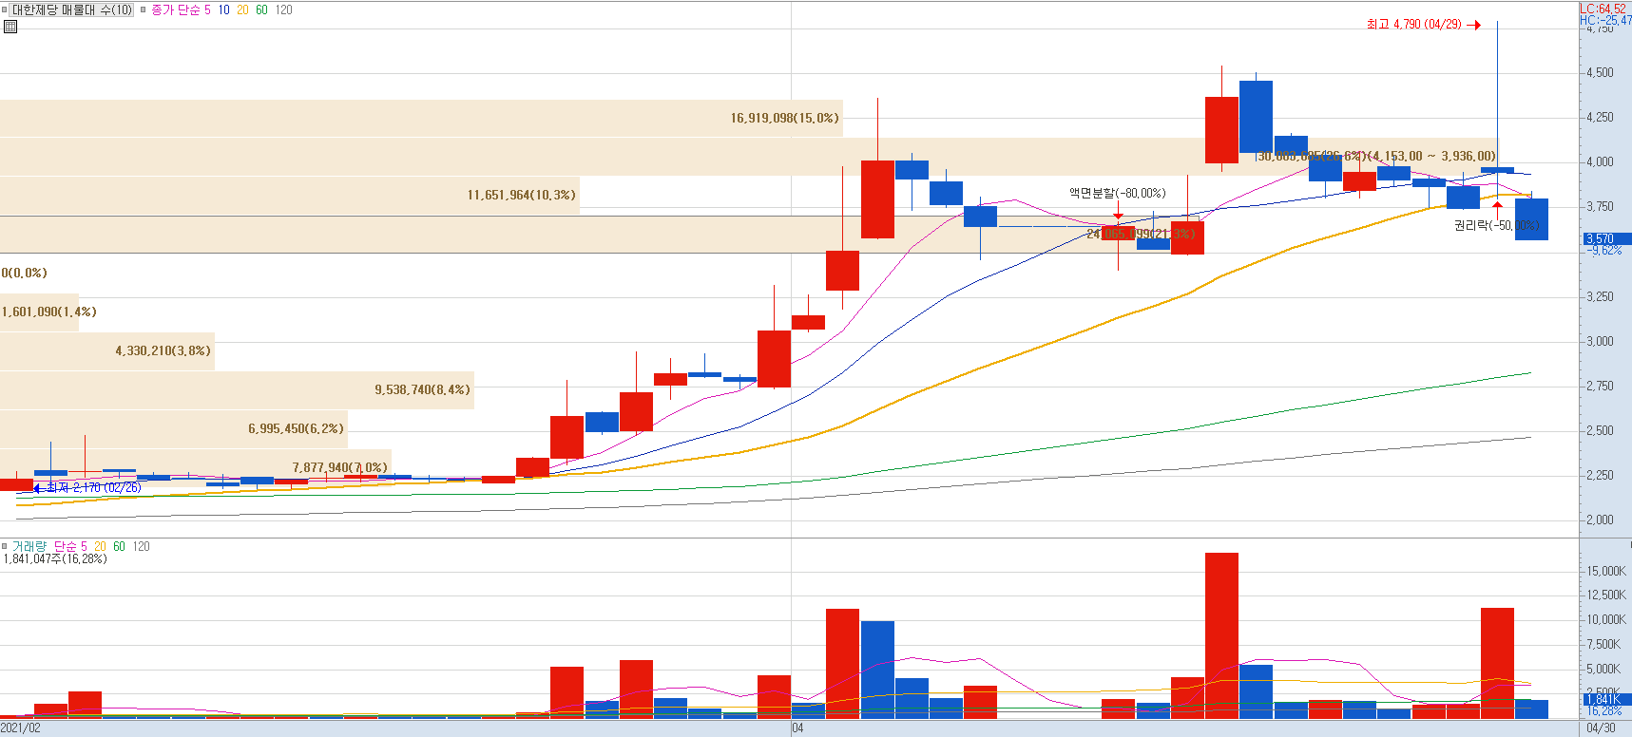The image size is (1632, 737).
Task: Click the volume 60-day average label
Action: [119, 546]
